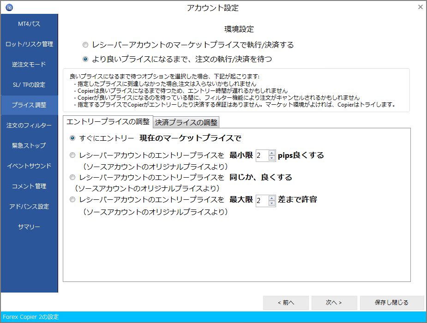Open the サマリー page

click(x=30, y=227)
